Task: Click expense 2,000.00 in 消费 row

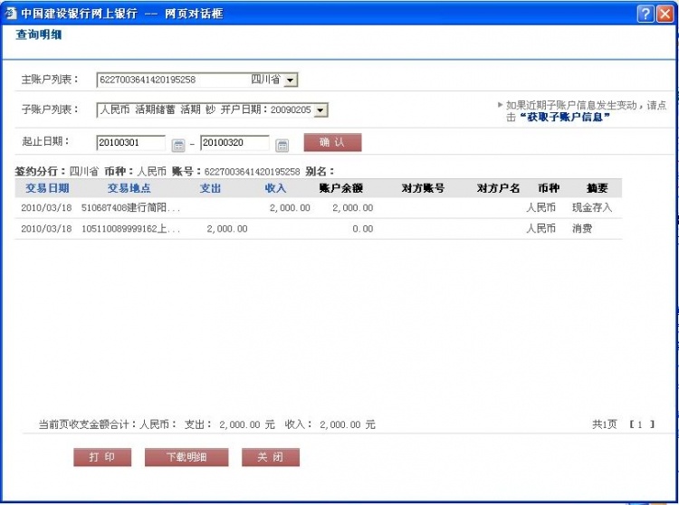Action: [x=227, y=229]
